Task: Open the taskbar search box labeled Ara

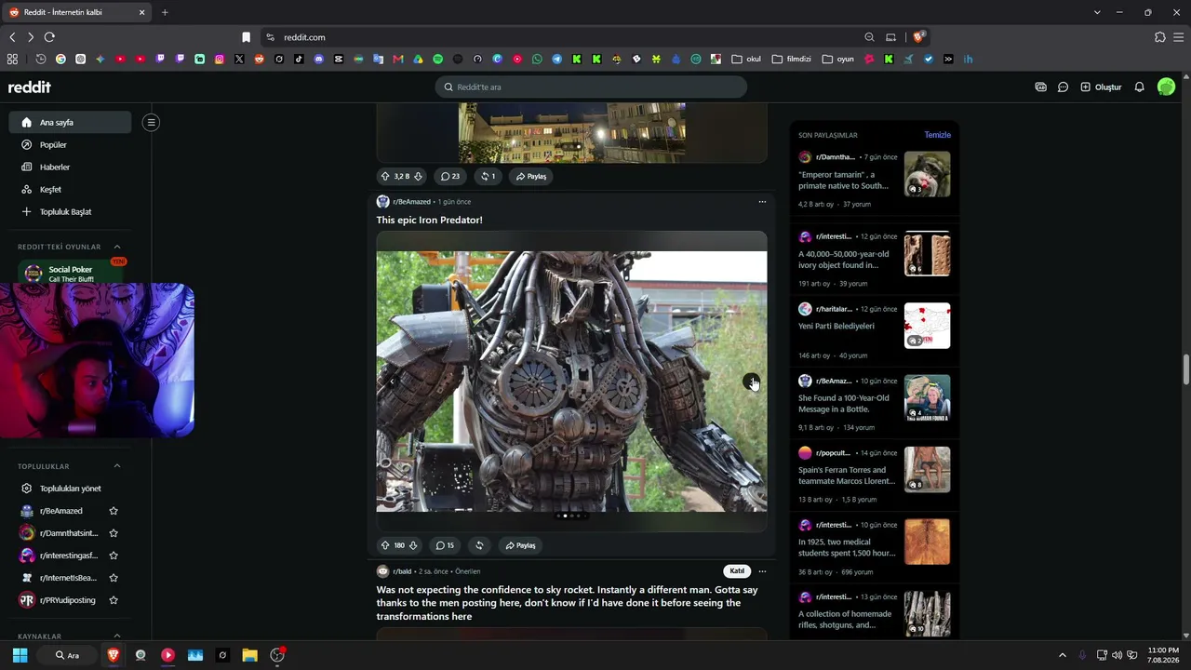Action: click(x=67, y=655)
